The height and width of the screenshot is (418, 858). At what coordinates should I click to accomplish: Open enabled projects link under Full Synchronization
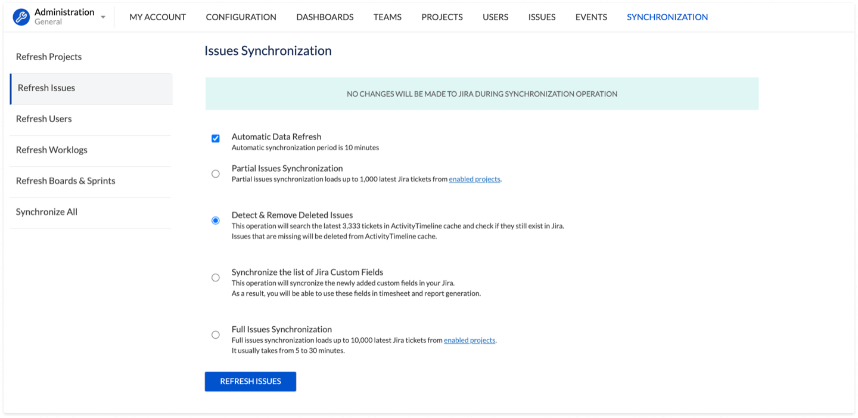pyautogui.click(x=470, y=340)
